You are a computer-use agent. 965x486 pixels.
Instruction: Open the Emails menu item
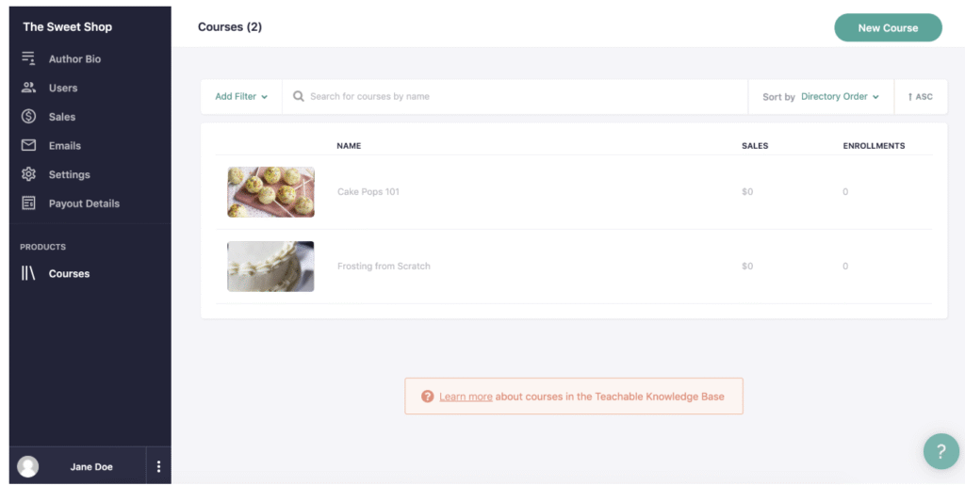(65, 145)
